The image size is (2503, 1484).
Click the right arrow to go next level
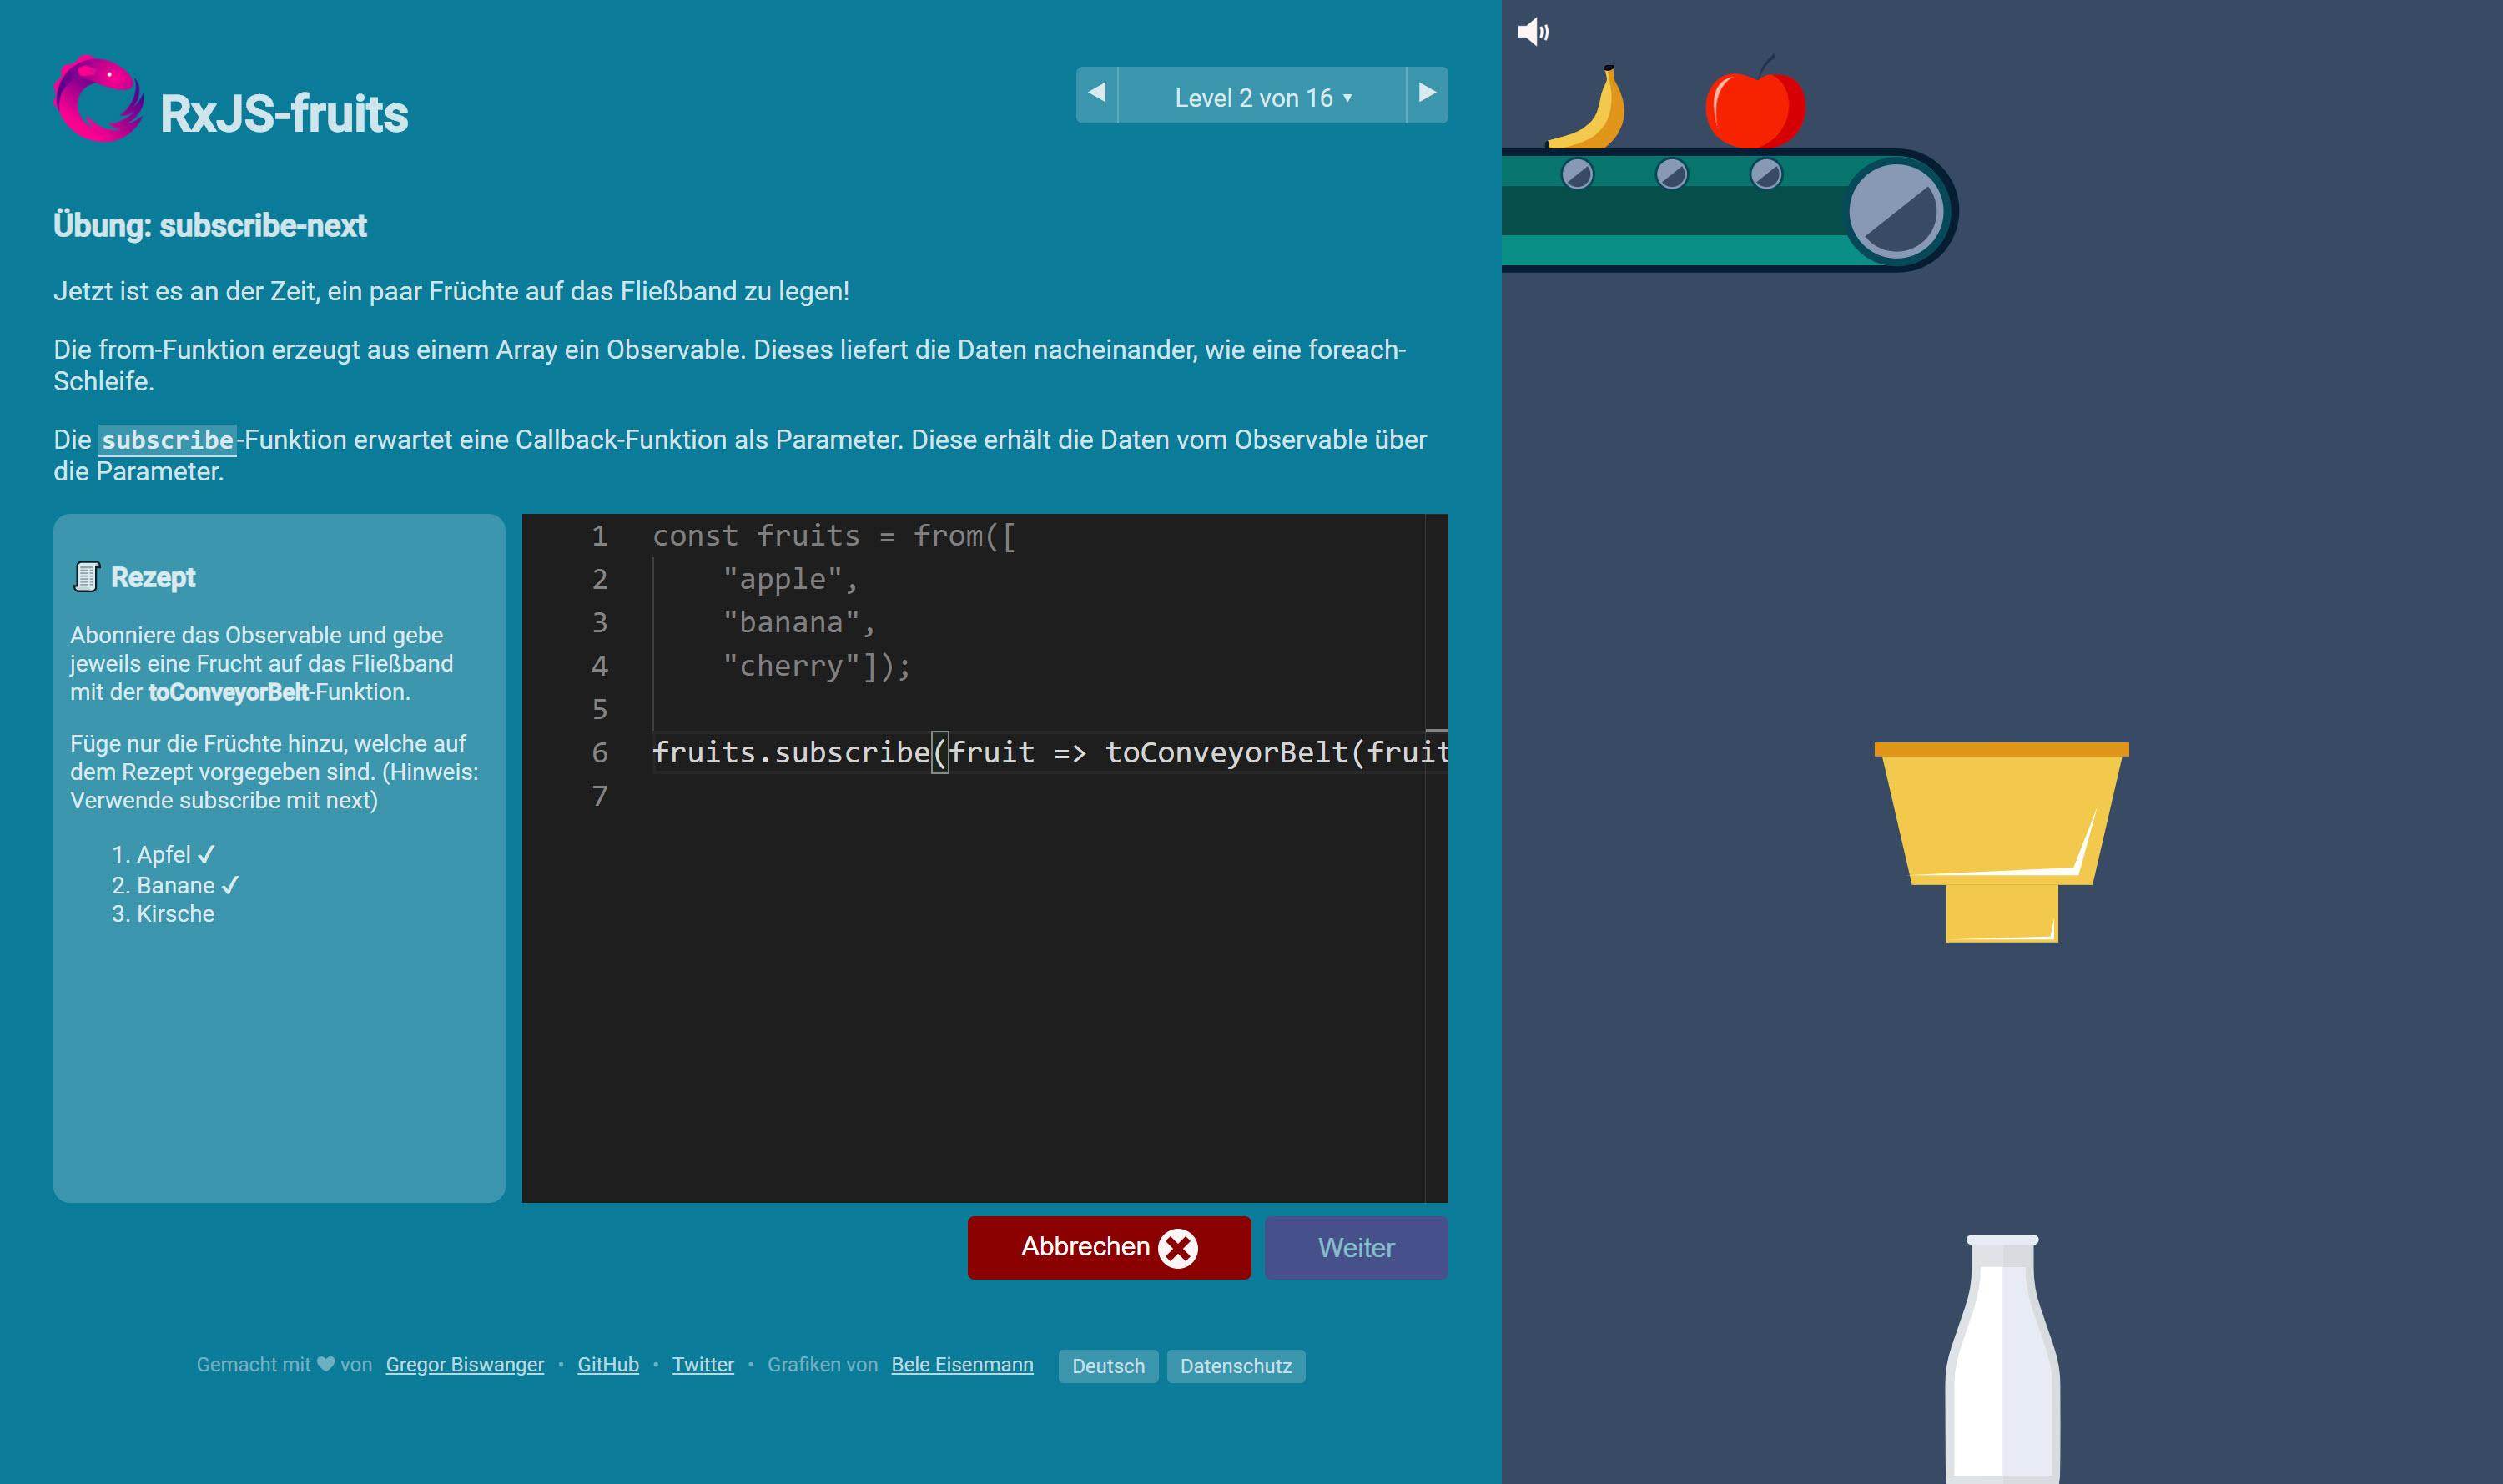pyautogui.click(x=1426, y=95)
